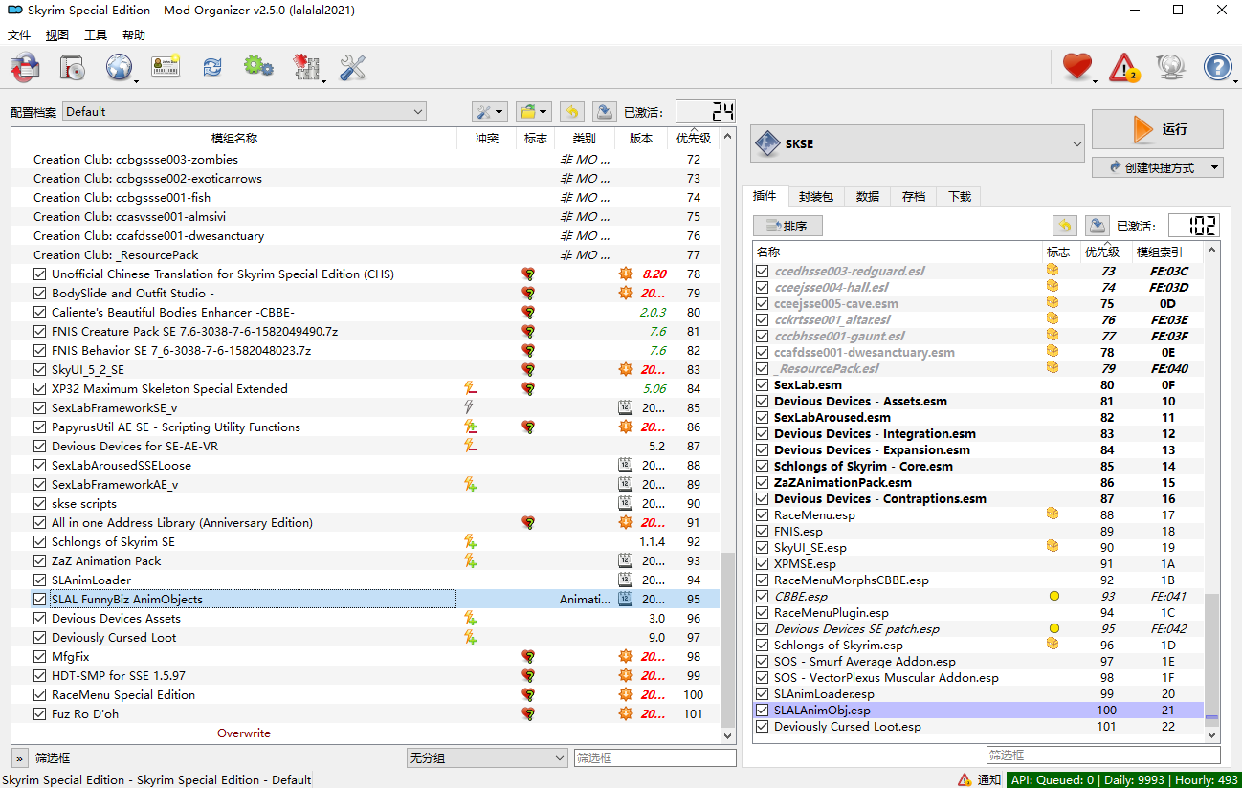Image resolution: width=1242 pixels, height=788 pixels.
Task: Click the blue refresh arrows icon
Action: [212, 67]
